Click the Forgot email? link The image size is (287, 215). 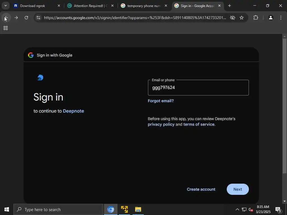pyautogui.click(x=161, y=101)
